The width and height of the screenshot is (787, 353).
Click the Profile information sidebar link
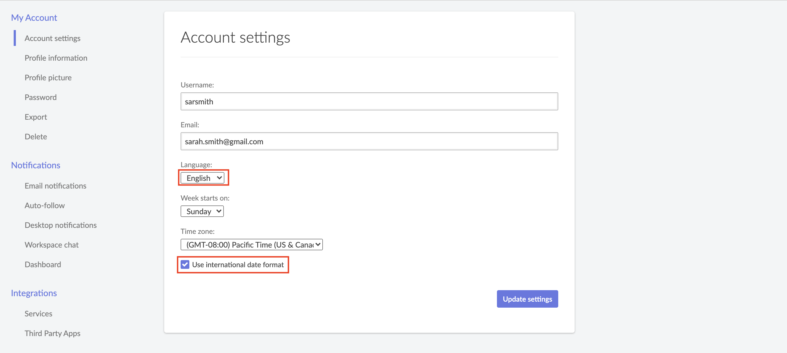click(x=56, y=58)
